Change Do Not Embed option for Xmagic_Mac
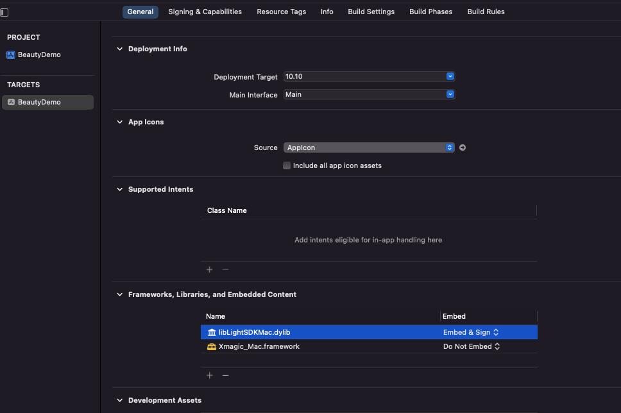The height and width of the screenshot is (413, 621). 472,346
